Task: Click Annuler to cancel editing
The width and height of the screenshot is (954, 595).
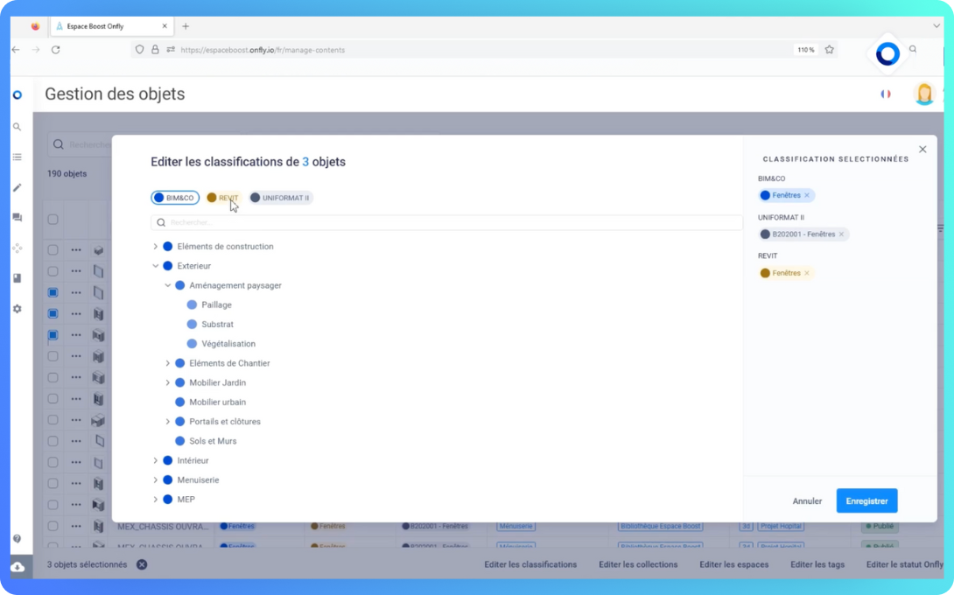Action: 807,501
